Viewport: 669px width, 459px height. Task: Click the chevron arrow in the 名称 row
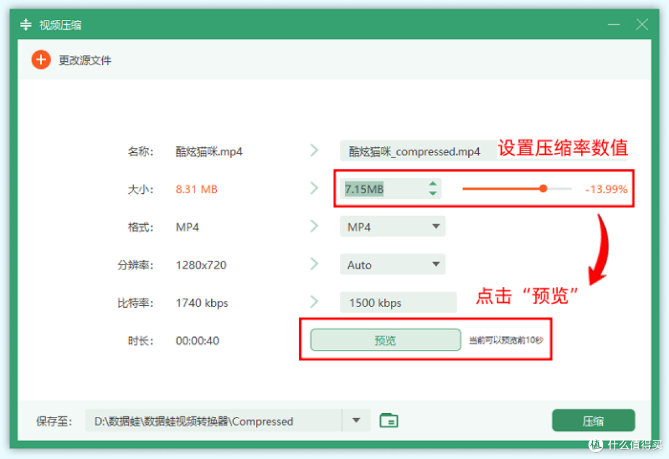(x=314, y=150)
